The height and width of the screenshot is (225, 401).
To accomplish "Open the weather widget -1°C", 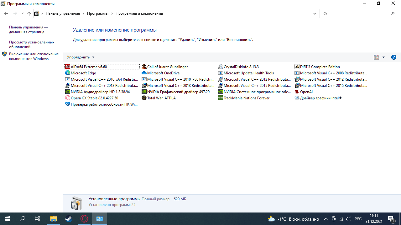I will pyautogui.click(x=294, y=219).
